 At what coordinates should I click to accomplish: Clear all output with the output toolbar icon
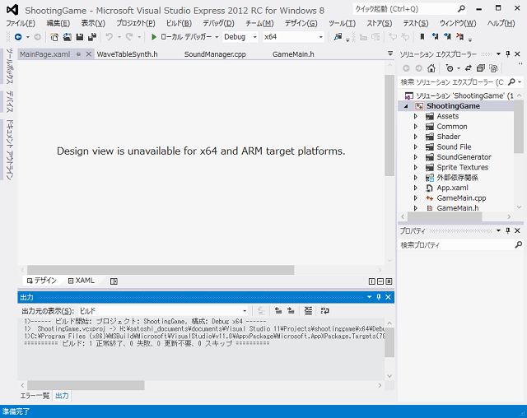click(x=308, y=310)
